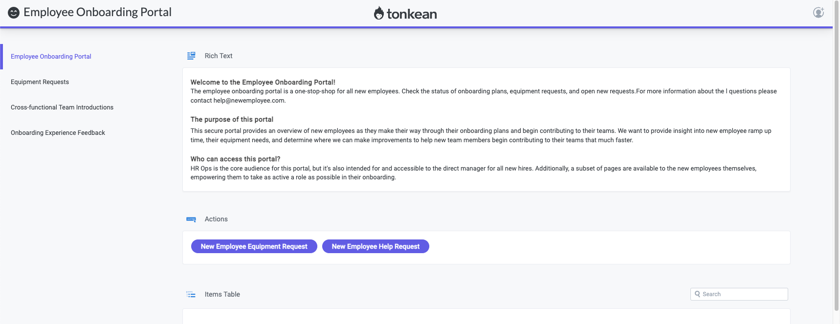Click the Items Table widget icon
The height and width of the screenshot is (324, 840).
(191, 294)
